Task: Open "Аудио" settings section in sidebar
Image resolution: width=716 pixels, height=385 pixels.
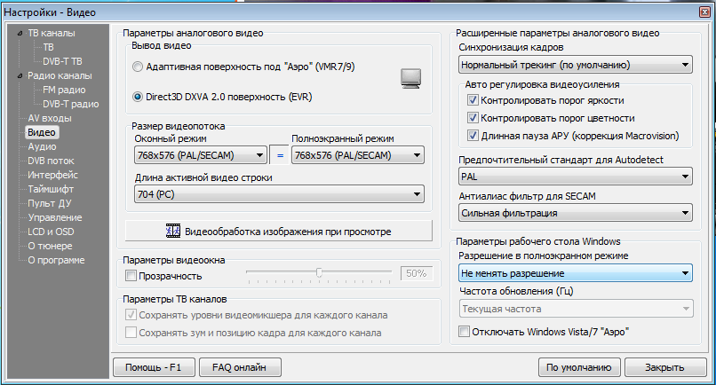Action: [x=42, y=146]
